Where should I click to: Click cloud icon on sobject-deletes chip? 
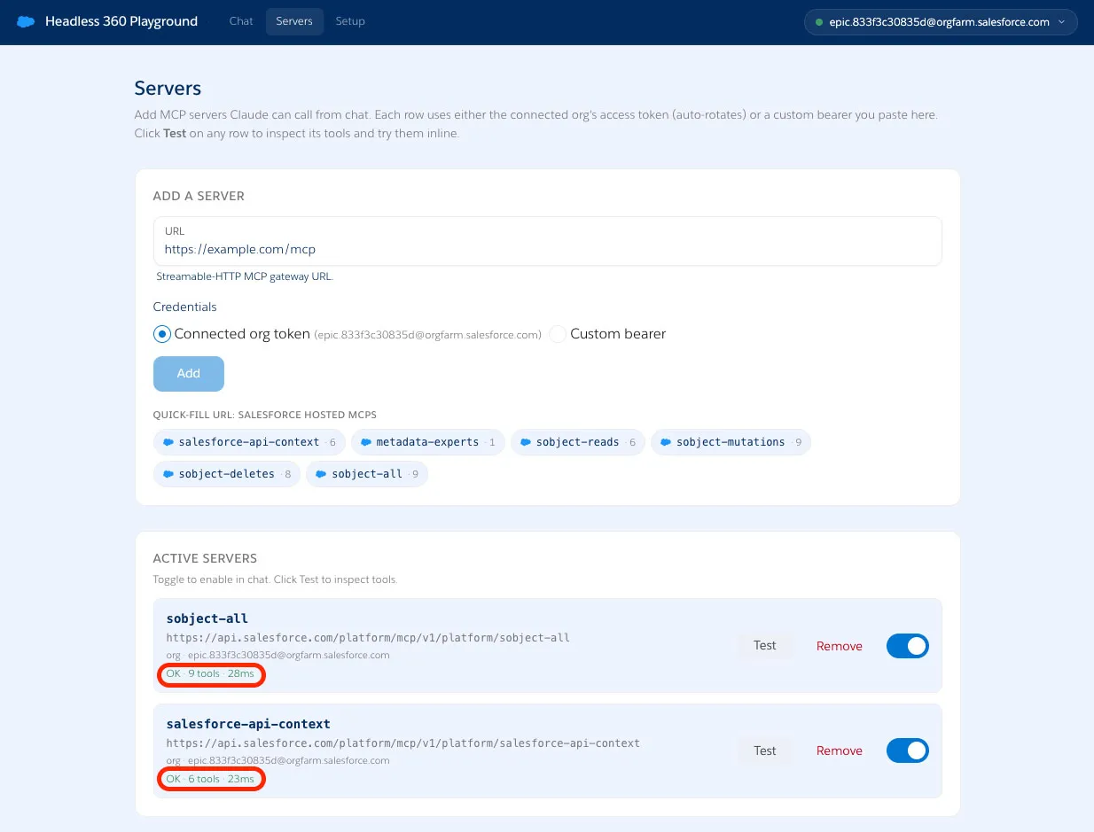[x=168, y=474]
